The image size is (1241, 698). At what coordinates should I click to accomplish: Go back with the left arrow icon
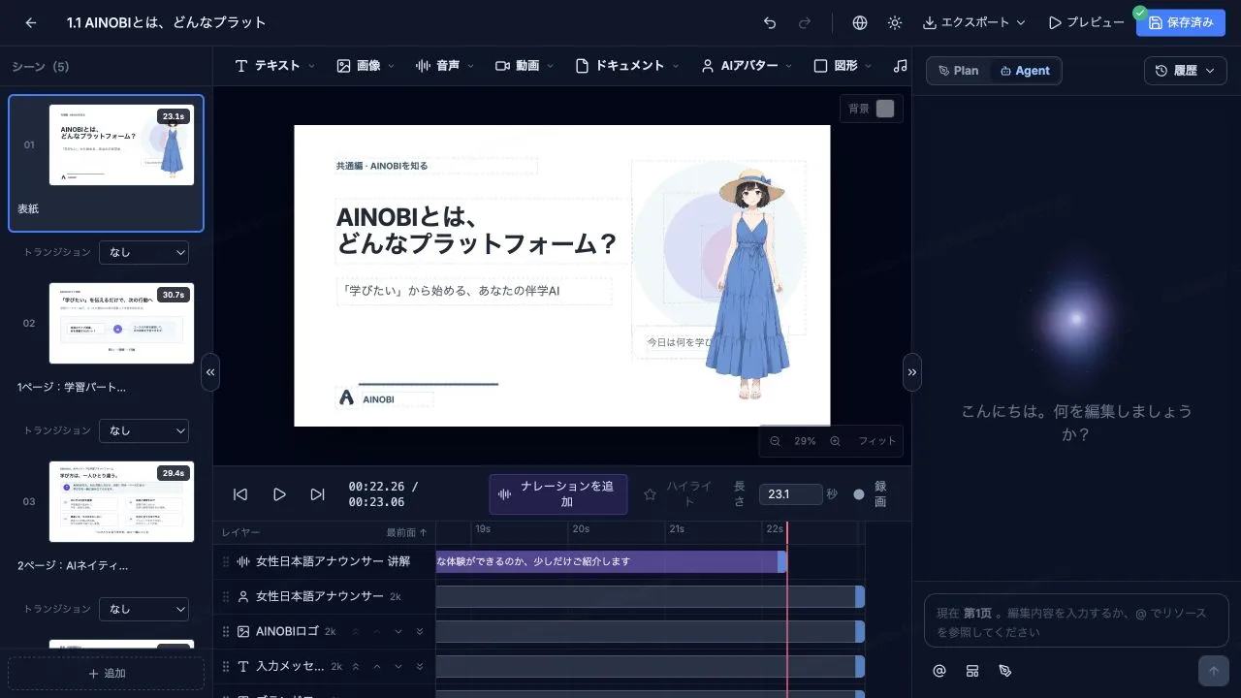click(31, 22)
